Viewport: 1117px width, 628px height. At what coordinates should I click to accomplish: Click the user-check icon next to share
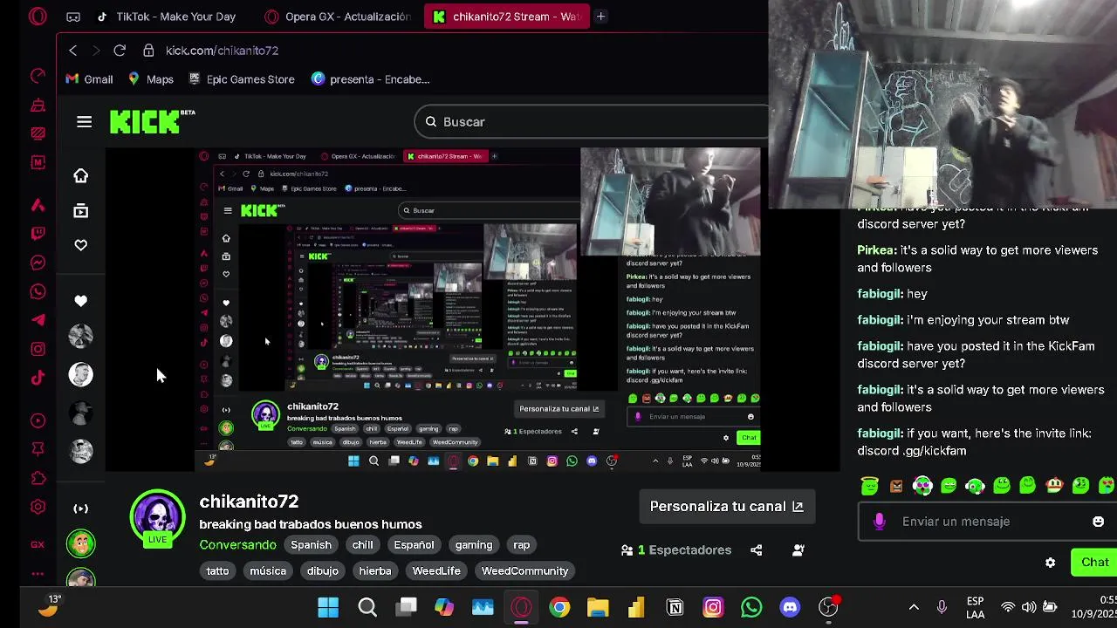pyautogui.click(x=798, y=550)
